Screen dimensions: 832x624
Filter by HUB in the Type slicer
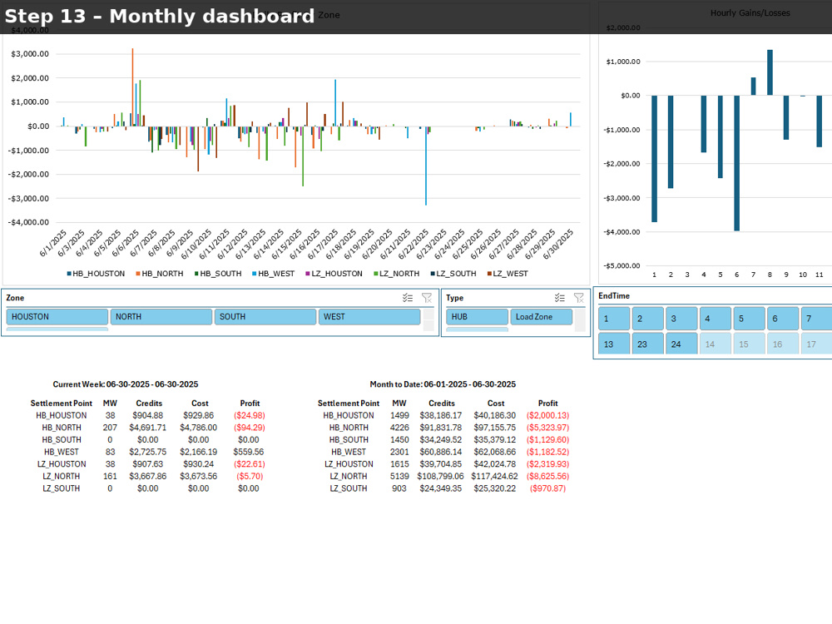pyautogui.click(x=477, y=317)
